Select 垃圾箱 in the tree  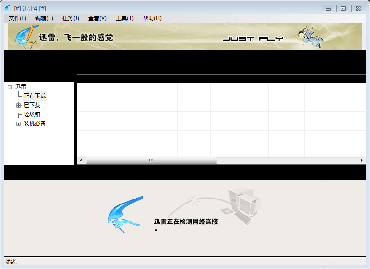32,114
